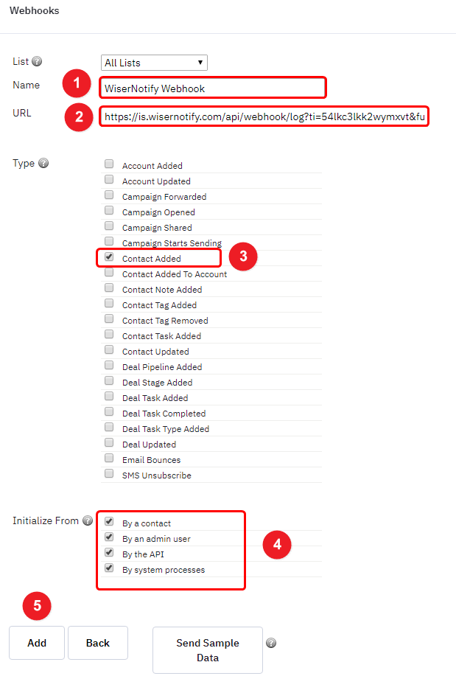Screen dimensions: 456x676
Task: Check the Campaign Opened option
Action: [x=109, y=210]
